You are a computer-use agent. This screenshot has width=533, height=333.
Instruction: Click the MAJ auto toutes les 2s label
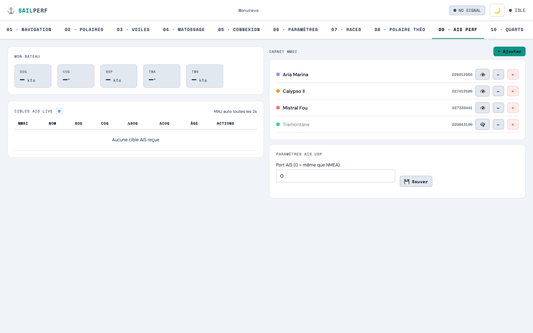[235, 111]
